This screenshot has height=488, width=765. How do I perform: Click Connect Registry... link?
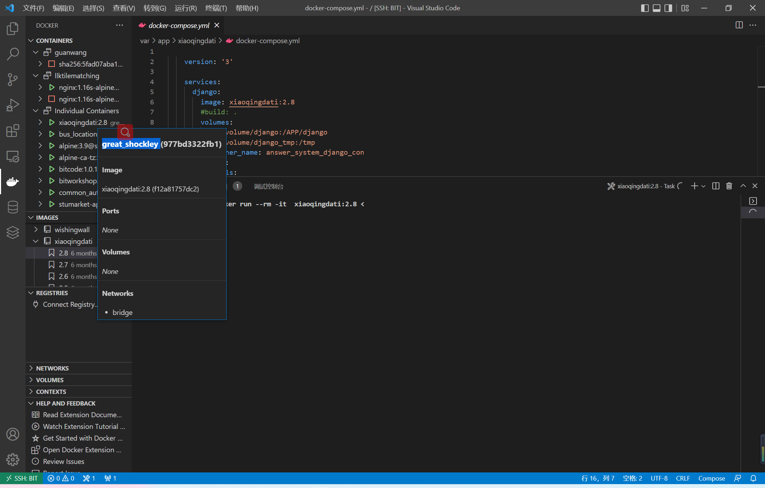pyautogui.click(x=70, y=304)
